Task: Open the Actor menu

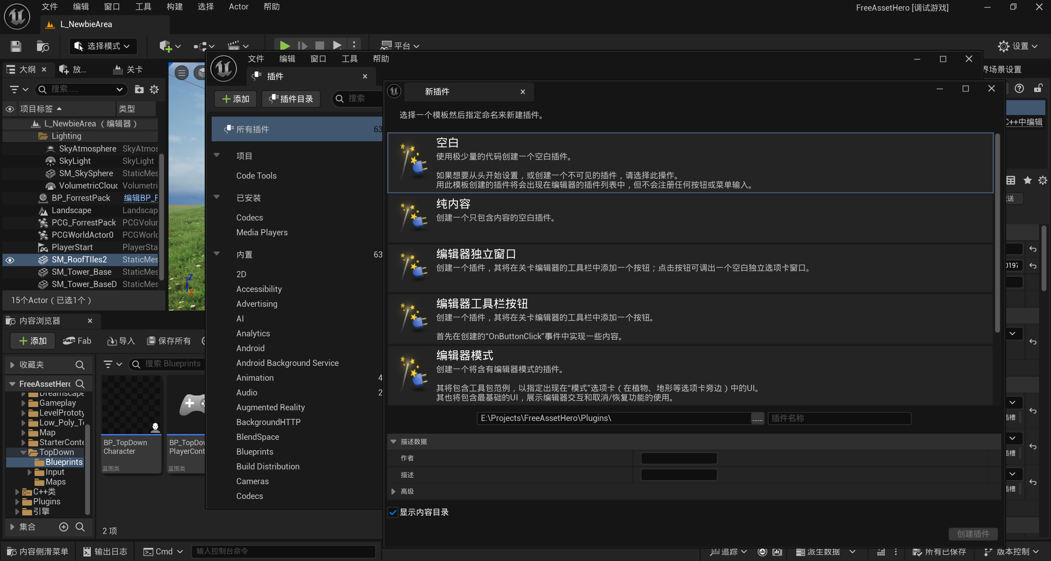Action: pyautogui.click(x=238, y=7)
